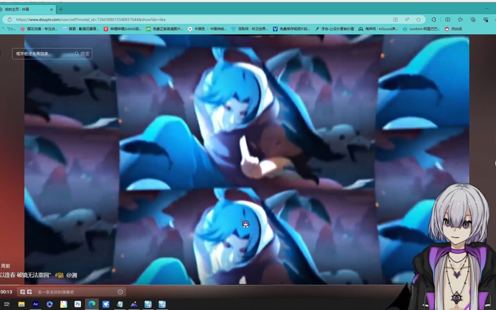Open a new browser tab

61,9
